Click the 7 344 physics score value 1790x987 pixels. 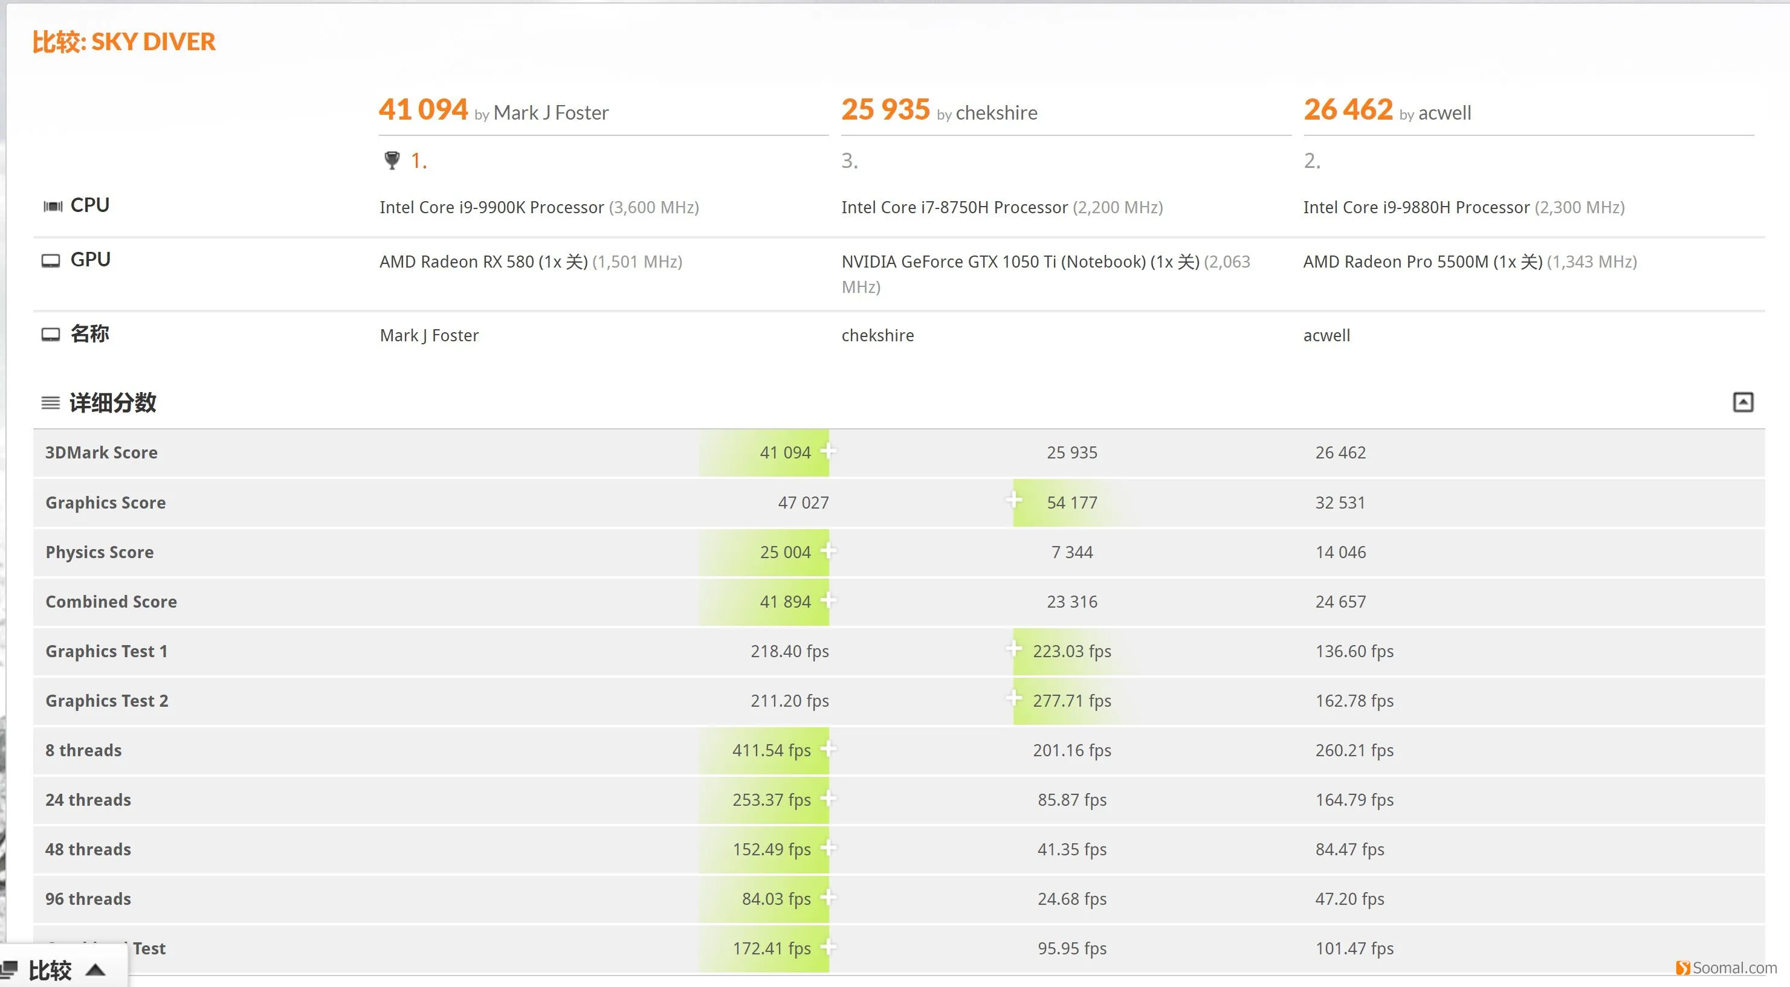coord(1072,552)
